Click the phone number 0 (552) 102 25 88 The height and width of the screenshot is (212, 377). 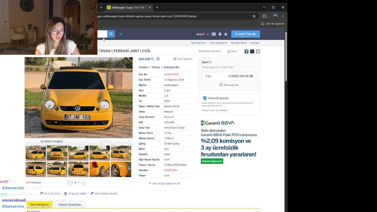click(241, 76)
